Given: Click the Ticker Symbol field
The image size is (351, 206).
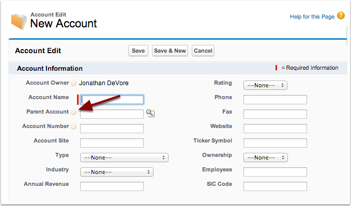Looking at the screenshot, I should tap(275, 143).
